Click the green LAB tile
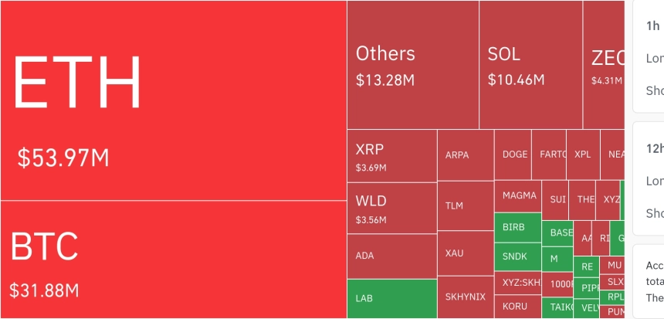Viewport: 664px width, 319px height. click(392, 299)
